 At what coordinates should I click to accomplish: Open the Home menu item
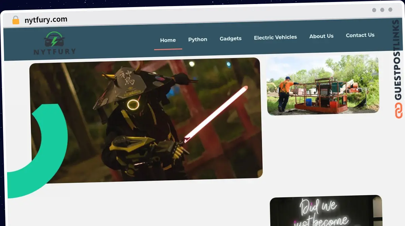pyautogui.click(x=168, y=40)
